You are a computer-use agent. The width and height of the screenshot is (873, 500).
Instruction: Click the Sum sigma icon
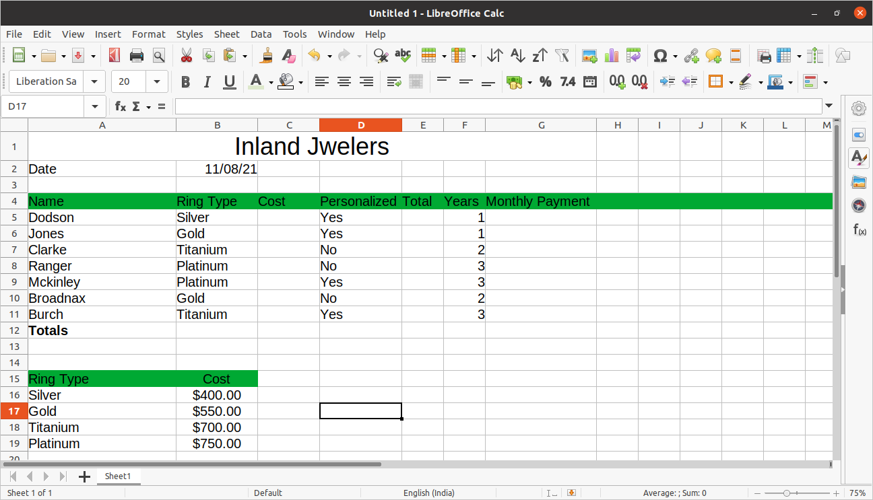(136, 106)
